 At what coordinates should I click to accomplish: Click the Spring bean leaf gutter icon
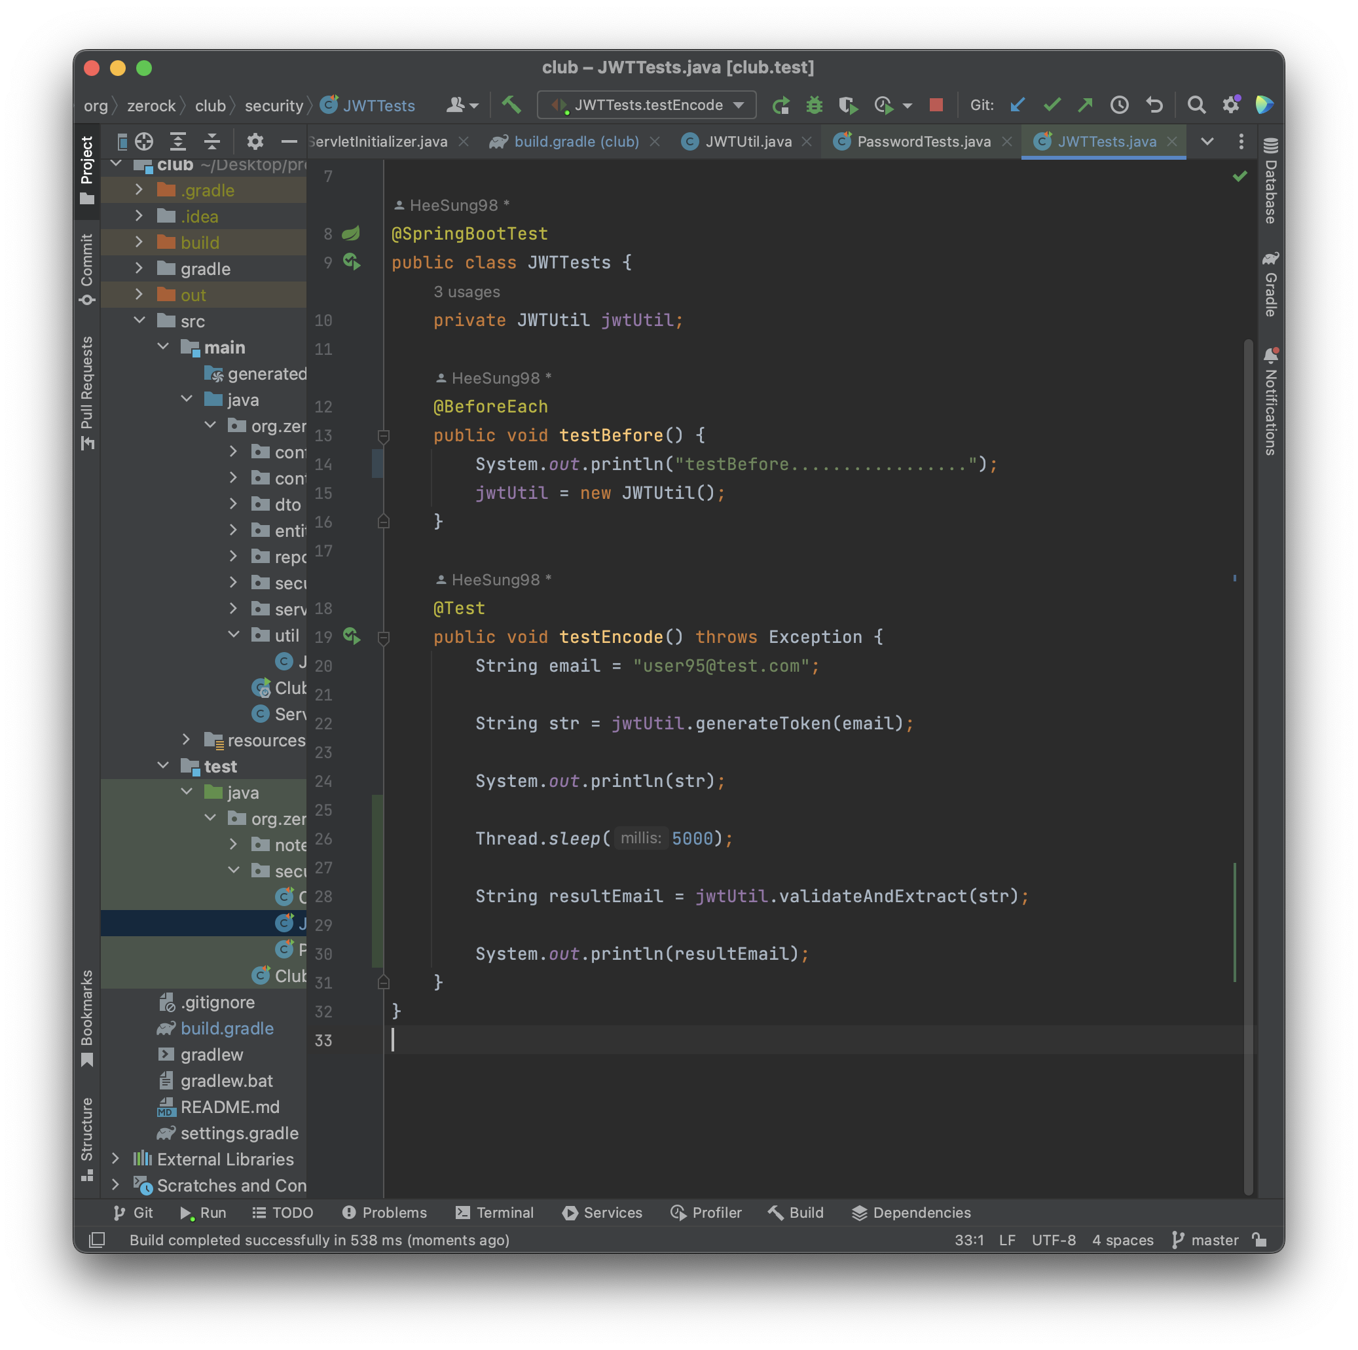[x=351, y=232]
